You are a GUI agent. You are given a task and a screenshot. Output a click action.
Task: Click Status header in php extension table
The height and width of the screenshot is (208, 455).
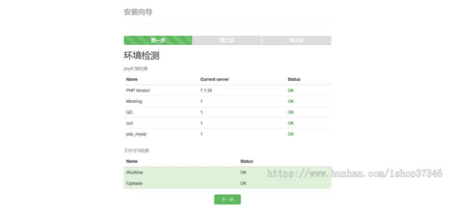tap(294, 79)
